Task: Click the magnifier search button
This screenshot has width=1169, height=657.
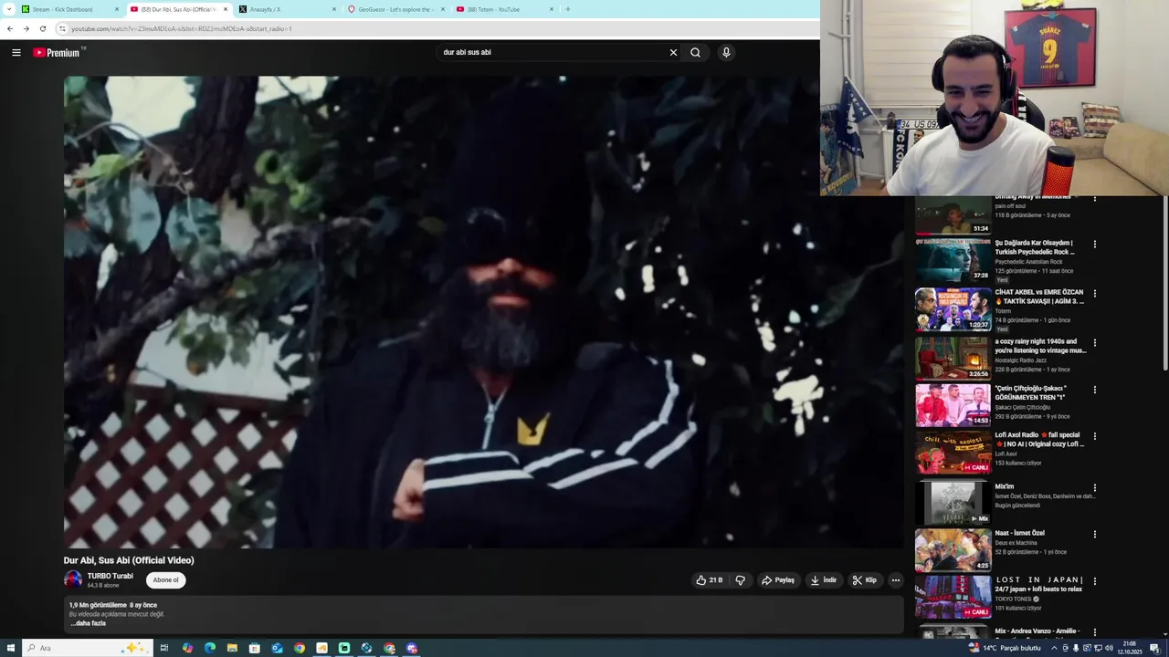Action: (x=695, y=52)
